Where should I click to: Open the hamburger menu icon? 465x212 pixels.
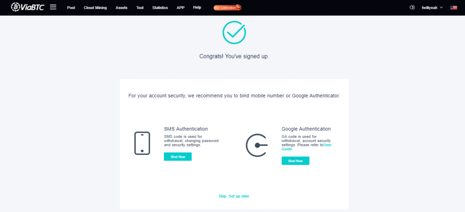53,7
